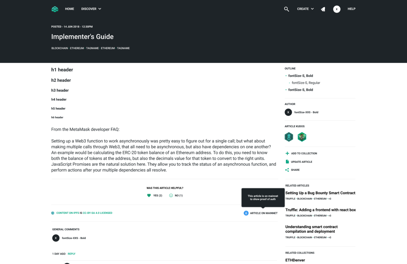The width and height of the screenshot is (407, 264).
Task: Click the Update Article document icon
Action: point(287,162)
